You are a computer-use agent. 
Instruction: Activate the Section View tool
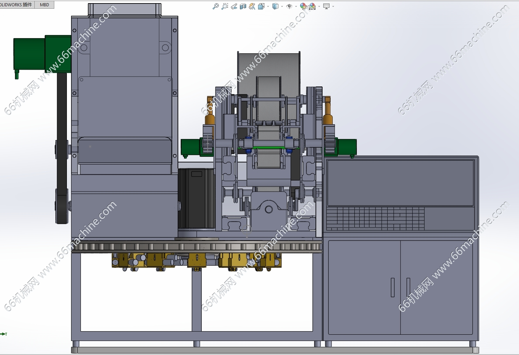243,6
